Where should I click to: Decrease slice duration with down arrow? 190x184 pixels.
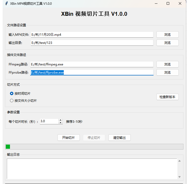61,123
